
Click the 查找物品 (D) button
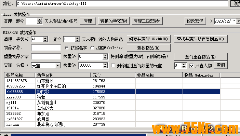point(148,48)
